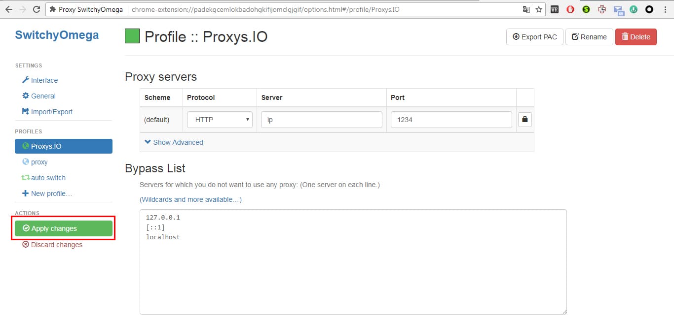Image resolution: width=674 pixels, height=321 pixels.
Task: Click the browser back arrow
Action: (x=9, y=9)
